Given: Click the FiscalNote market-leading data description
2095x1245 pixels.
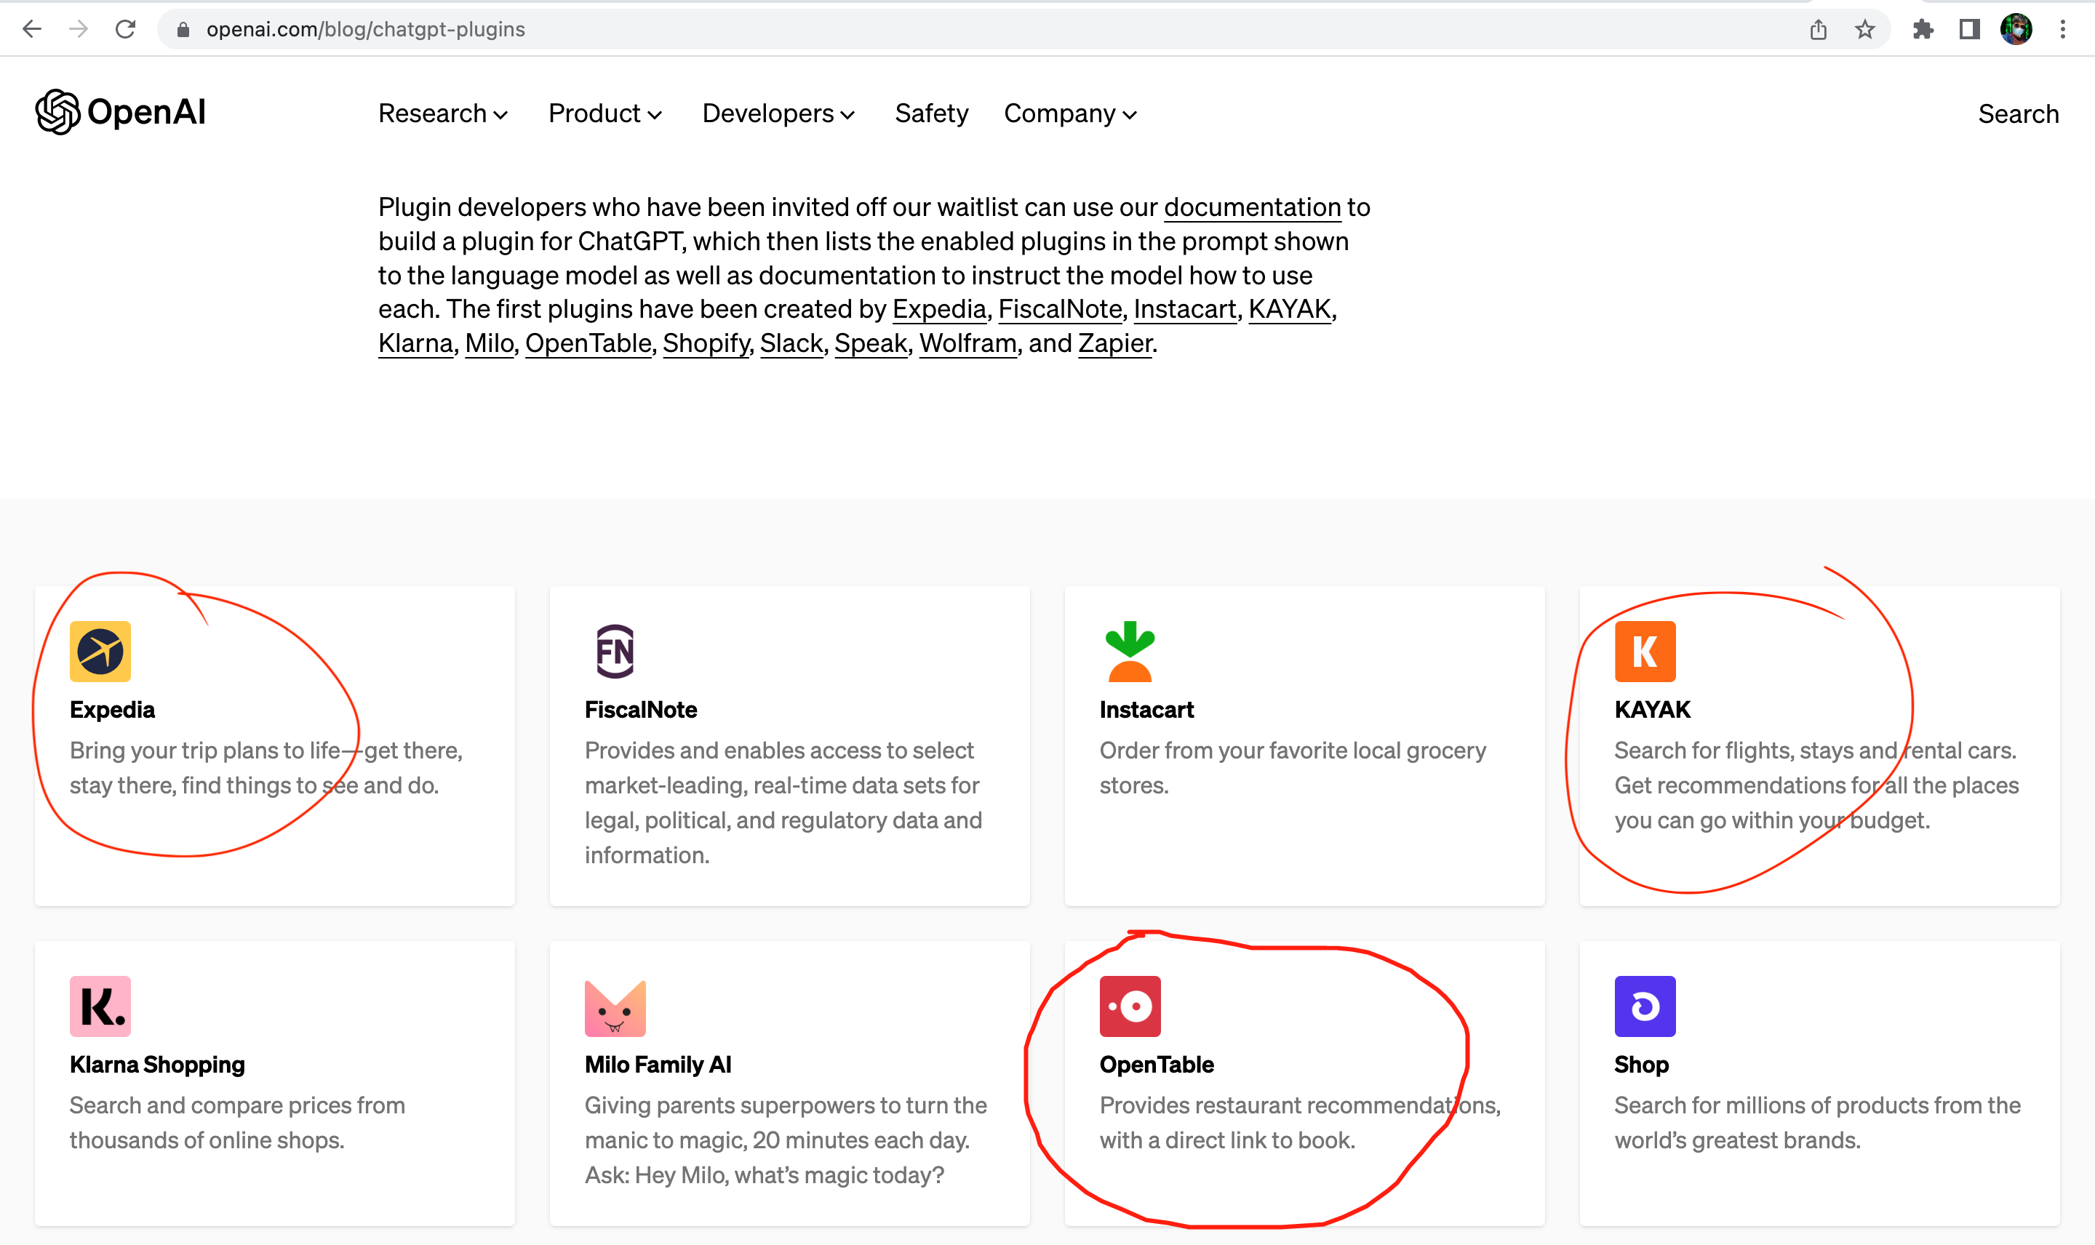Looking at the screenshot, I should point(783,803).
